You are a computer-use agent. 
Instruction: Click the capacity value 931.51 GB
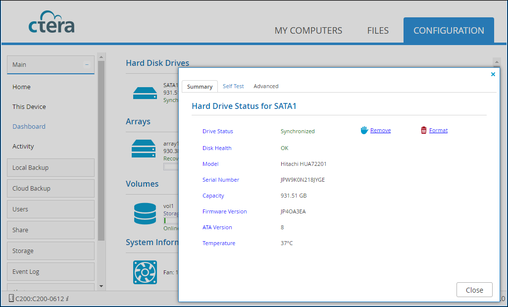[x=294, y=196]
